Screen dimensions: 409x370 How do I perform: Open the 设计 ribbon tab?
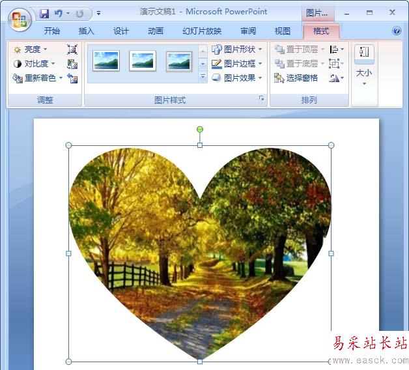point(120,31)
